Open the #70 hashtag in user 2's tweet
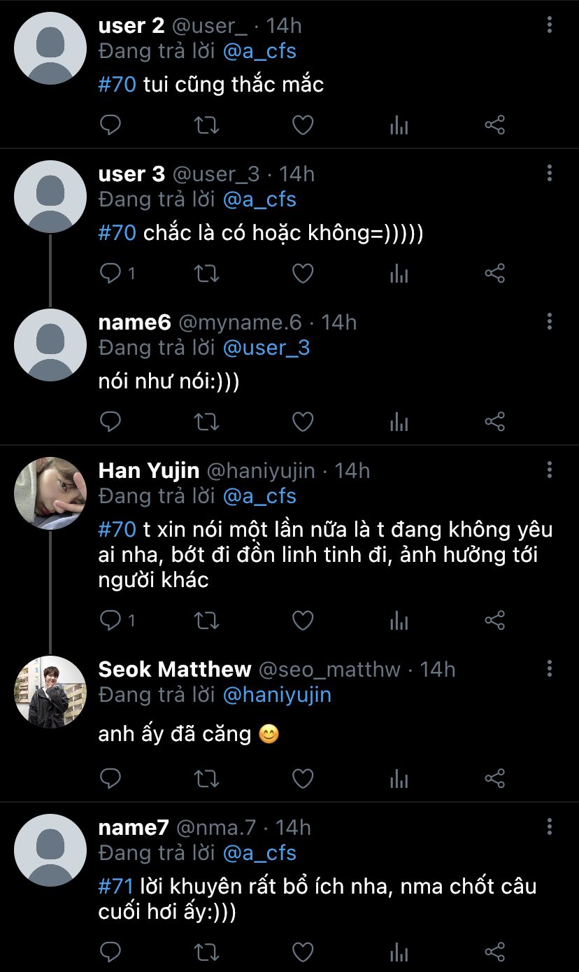Screen dimensions: 579x972 pos(117,85)
